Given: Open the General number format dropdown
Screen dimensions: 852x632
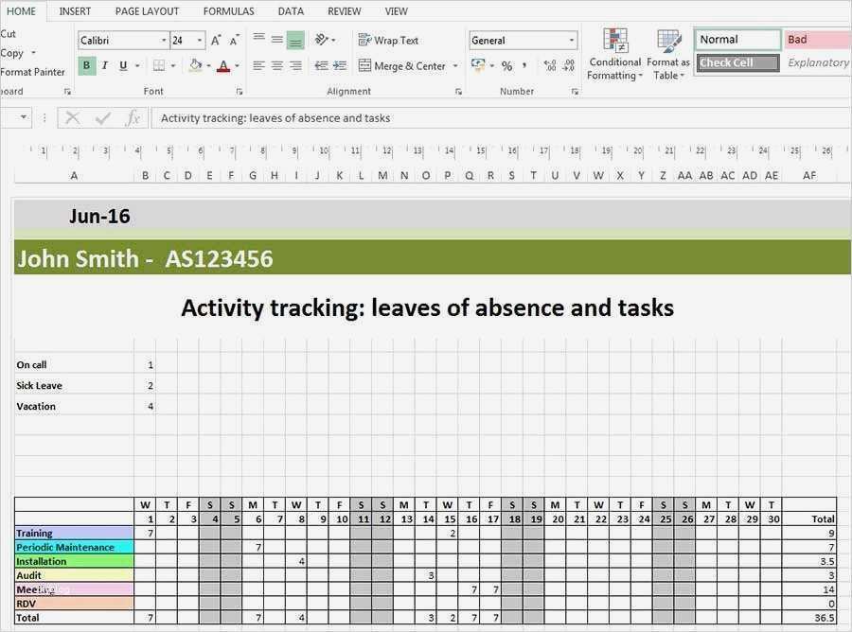Looking at the screenshot, I should pos(571,40).
